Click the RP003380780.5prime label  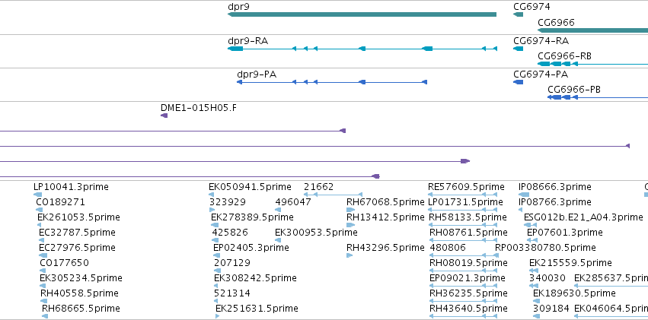click(x=545, y=248)
